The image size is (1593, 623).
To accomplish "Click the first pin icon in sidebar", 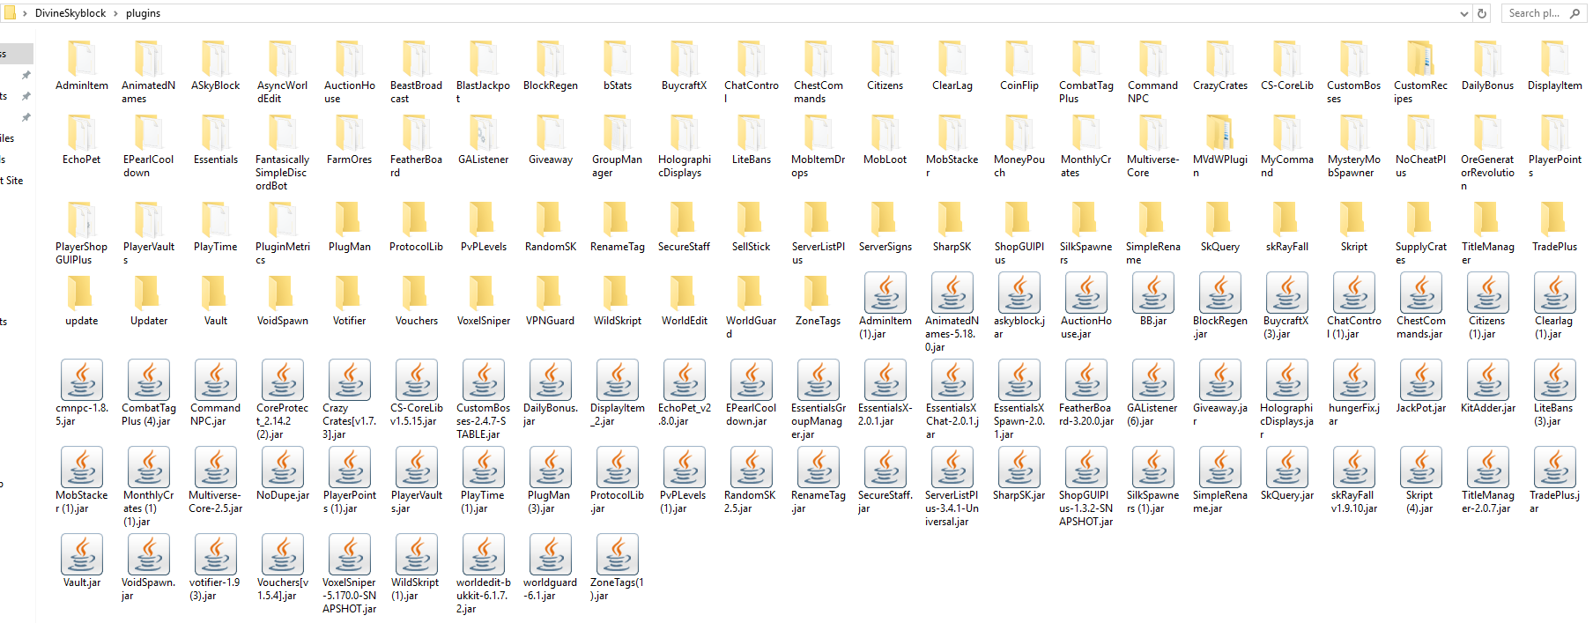I will click(26, 75).
